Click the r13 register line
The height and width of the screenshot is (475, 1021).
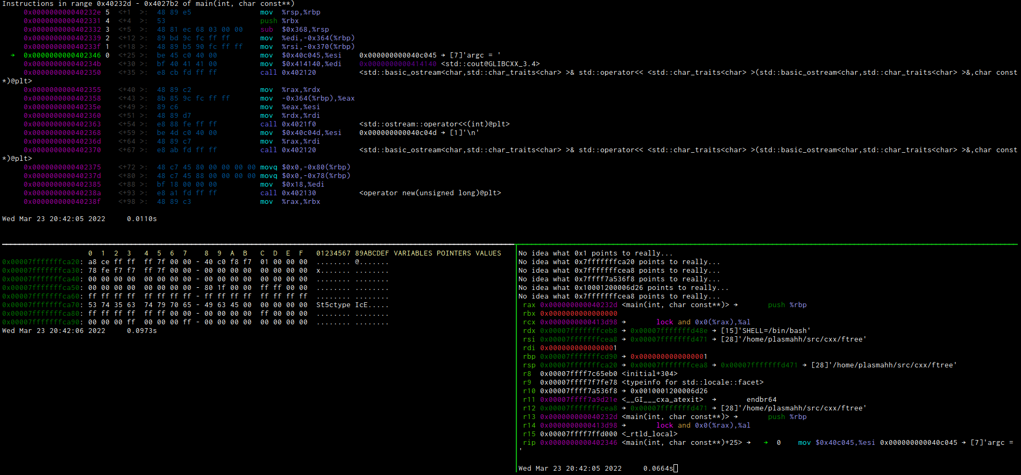point(664,417)
